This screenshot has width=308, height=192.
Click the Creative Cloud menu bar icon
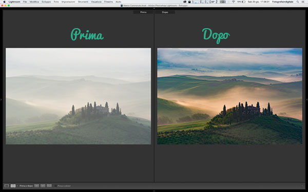click(185, 2)
